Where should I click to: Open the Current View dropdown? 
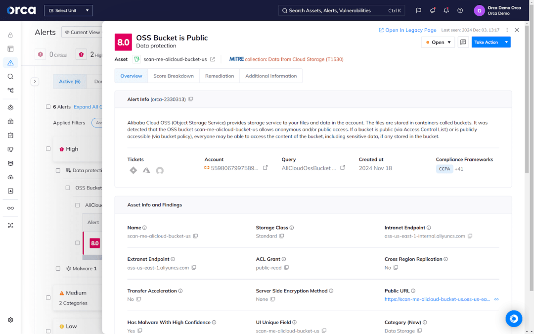82,32
